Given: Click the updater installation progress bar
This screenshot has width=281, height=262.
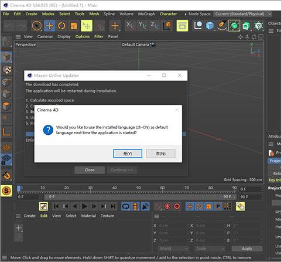Looking at the screenshot, I should [105, 134].
